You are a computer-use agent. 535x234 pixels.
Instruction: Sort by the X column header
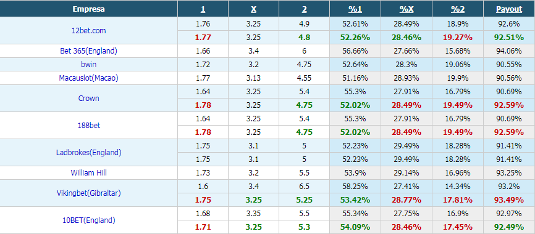coord(254,9)
